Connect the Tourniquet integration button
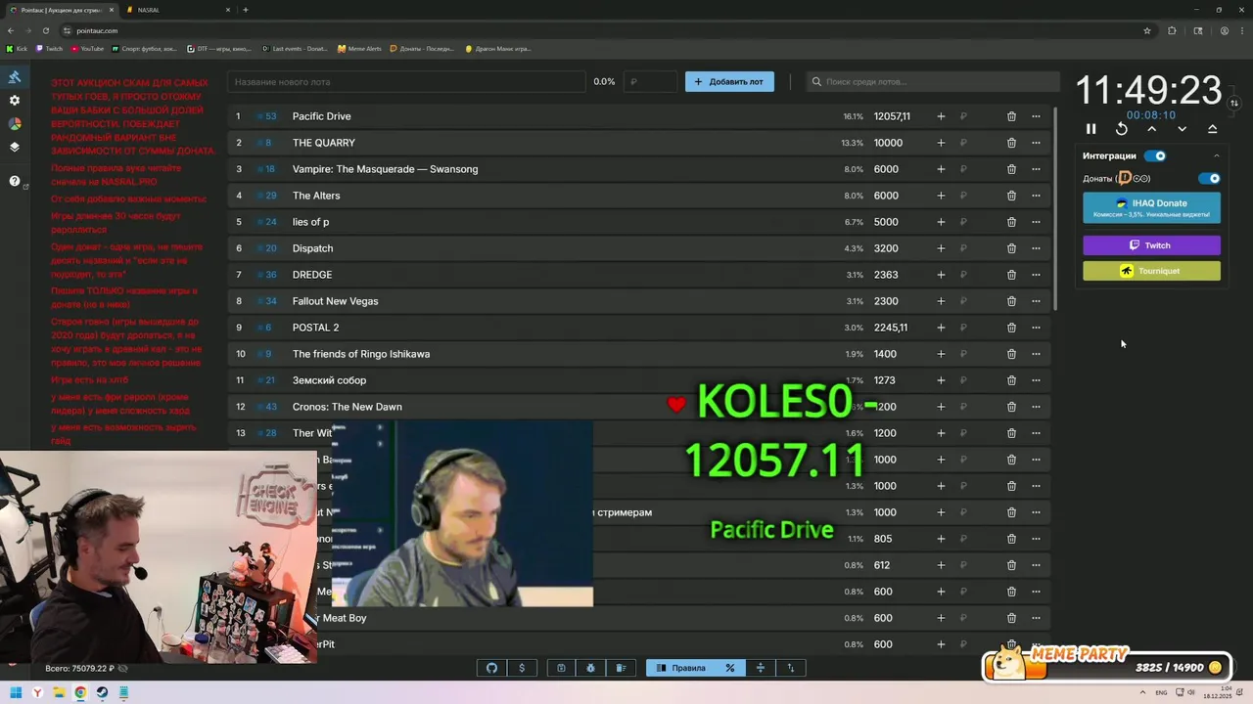 coord(1151,271)
